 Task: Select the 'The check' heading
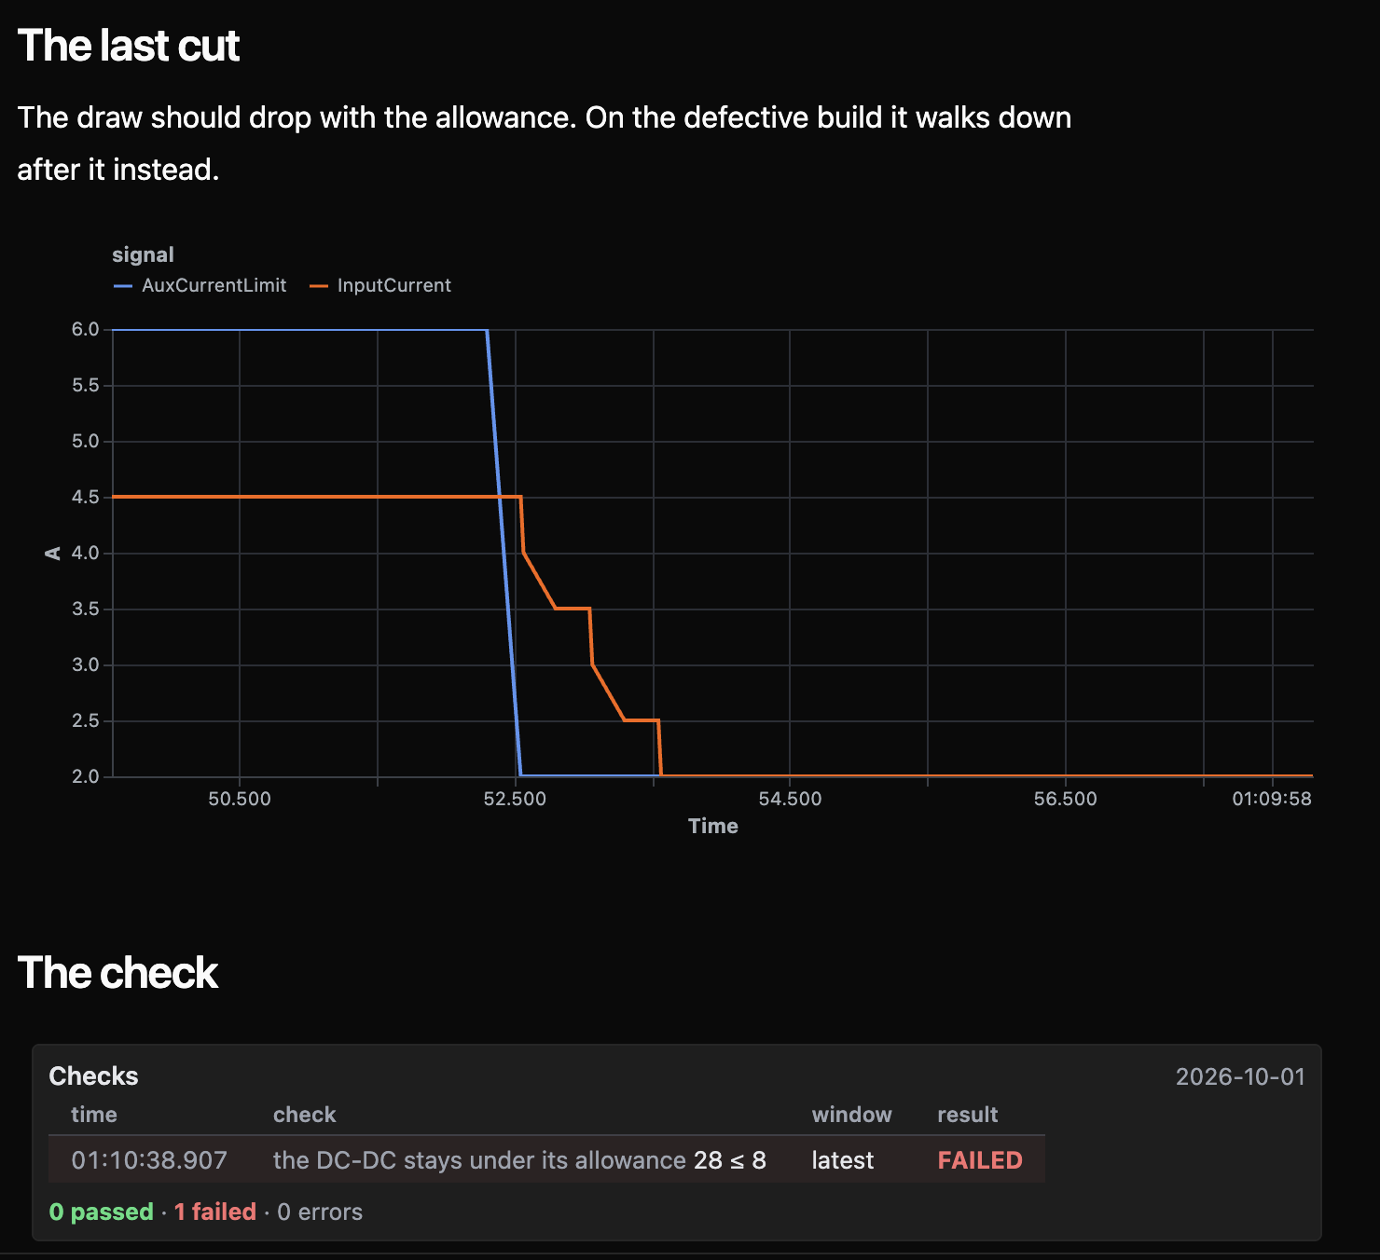coord(117,973)
